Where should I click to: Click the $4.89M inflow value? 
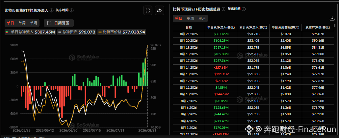tap(221, 87)
